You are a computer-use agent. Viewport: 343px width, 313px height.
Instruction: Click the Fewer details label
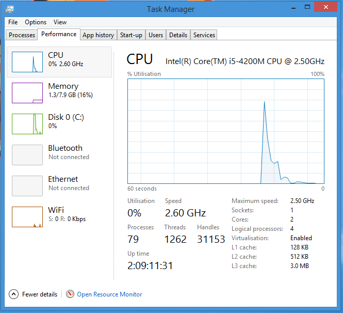pos(40,294)
